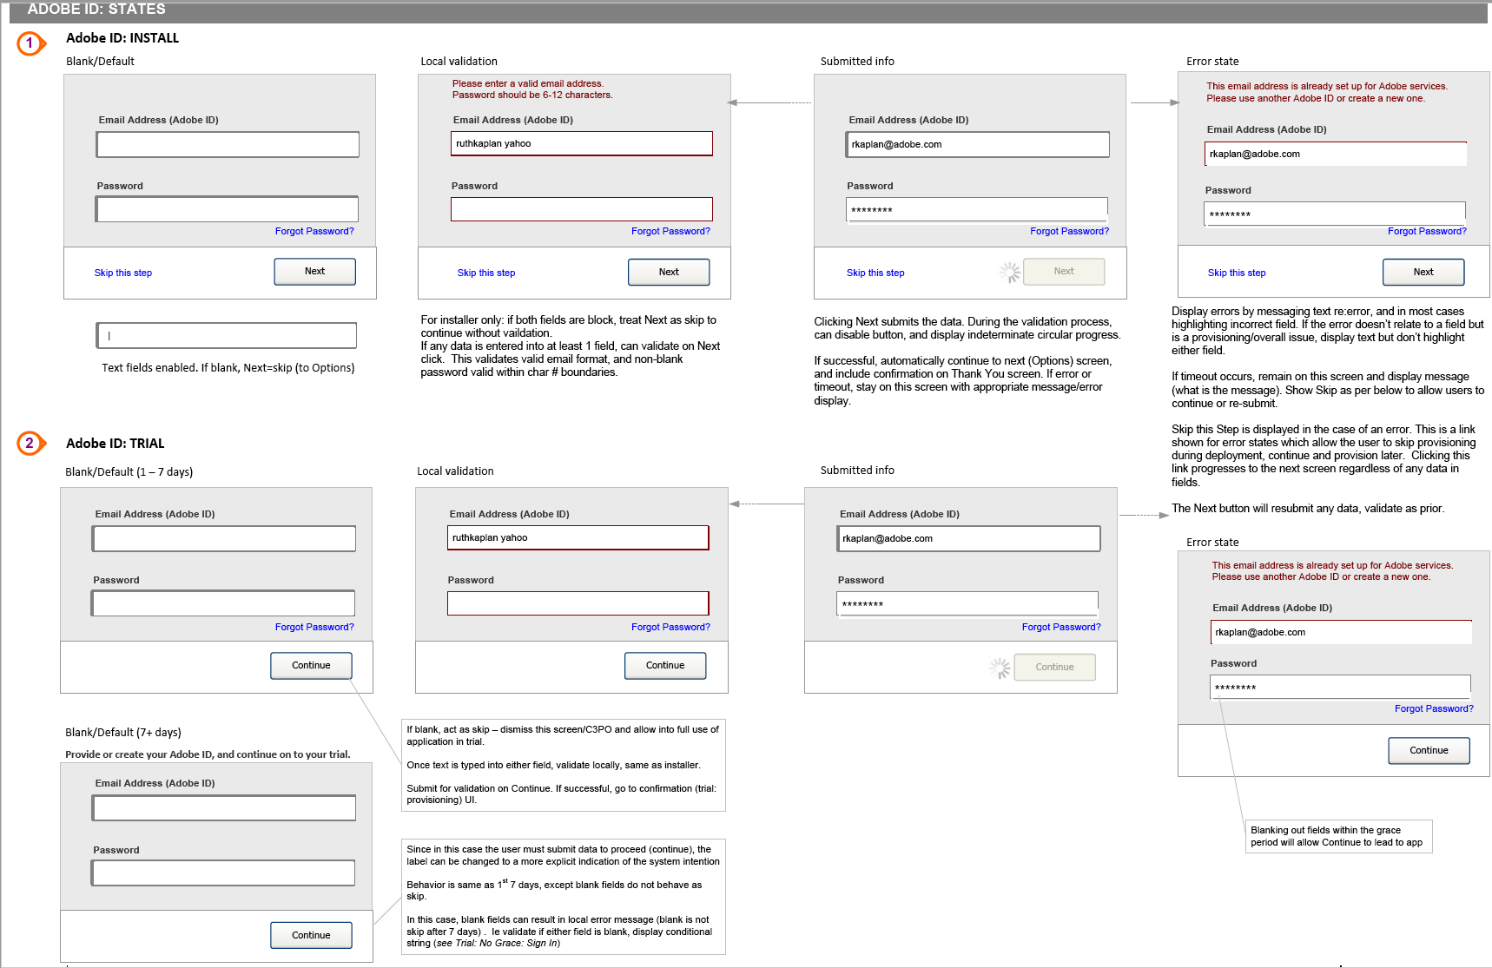Click 'Text fields enabled. If blank, Next=skip' caption
This screenshot has height=968, width=1492.
coord(228,368)
